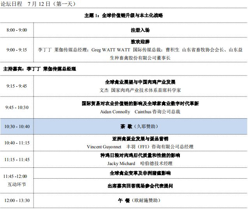Click the highlighted 10:30 - 10:40 time cell

click(x=17, y=126)
